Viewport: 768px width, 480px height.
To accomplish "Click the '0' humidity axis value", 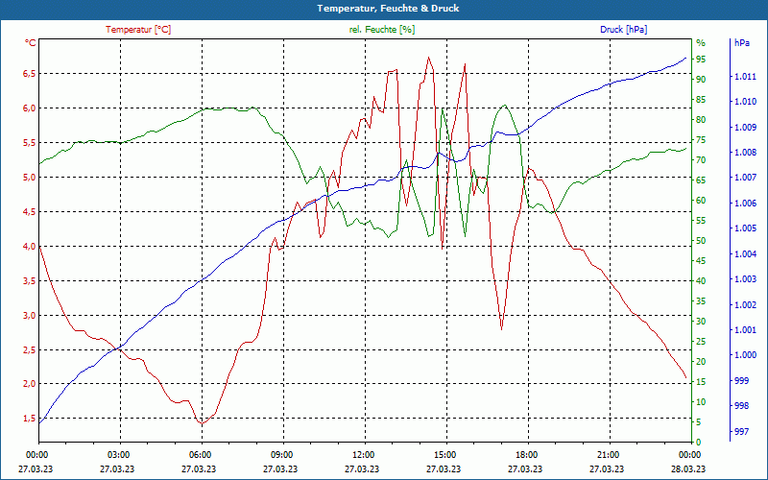I will (x=699, y=442).
